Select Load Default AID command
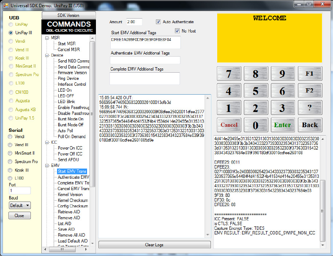Image resolution: width=333 pixels, height=256 pixels. click(73, 241)
